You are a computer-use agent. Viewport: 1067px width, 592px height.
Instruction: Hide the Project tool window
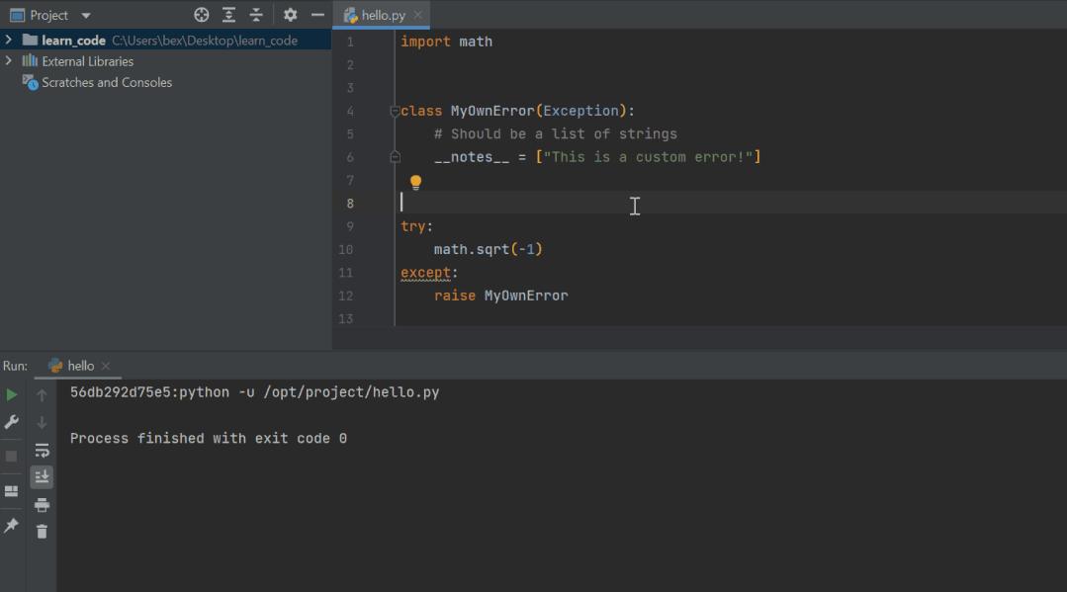(x=318, y=14)
